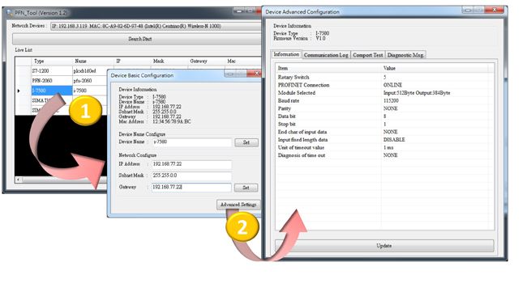Click the Live List left scroll arrow

point(19,180)
